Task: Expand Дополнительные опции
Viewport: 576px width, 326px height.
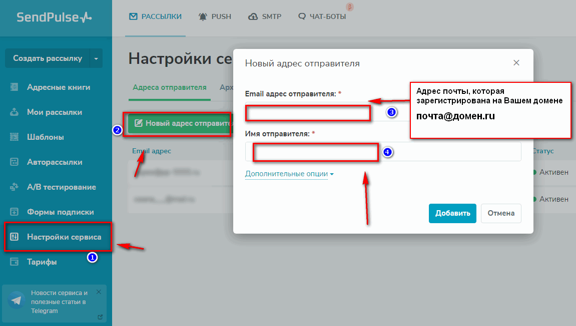Action: [289, 174]
